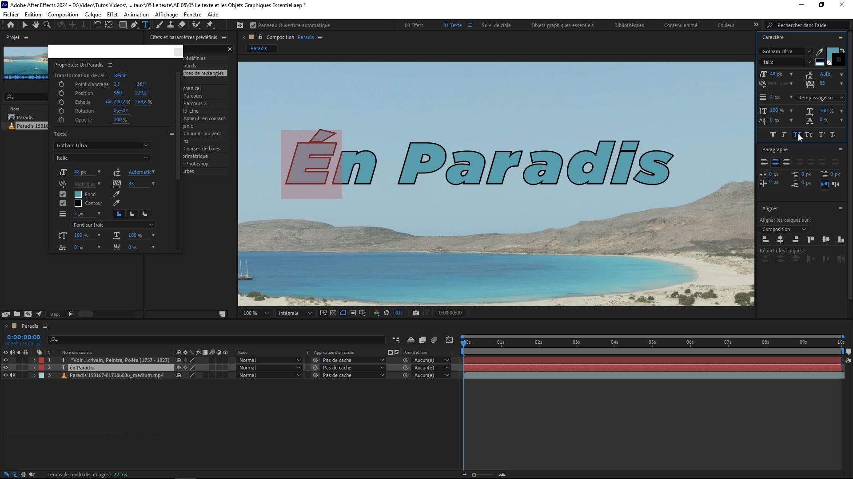Viewport: 853px width, 479px height.
Task: Enable Subscript in Character panel
Action: [833, 134]
